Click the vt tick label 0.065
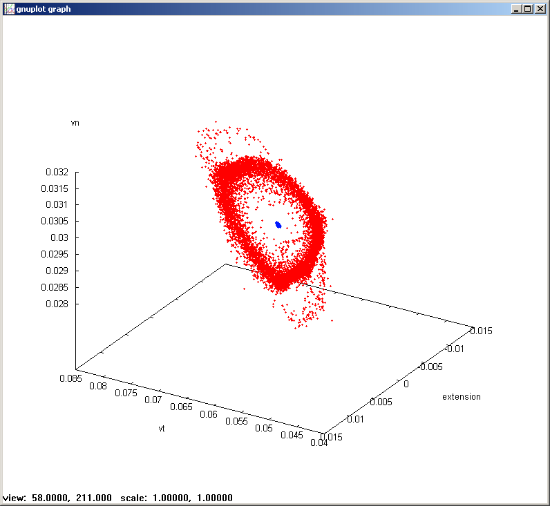 pyautogui.click(x=181, y=407)
